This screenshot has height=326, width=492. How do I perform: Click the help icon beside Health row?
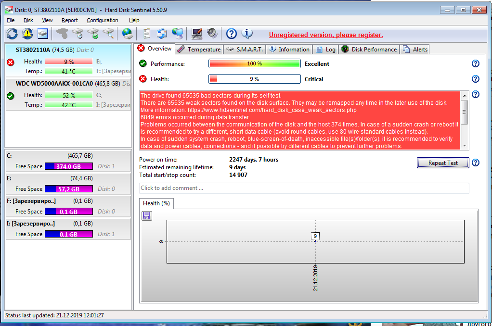475,79
